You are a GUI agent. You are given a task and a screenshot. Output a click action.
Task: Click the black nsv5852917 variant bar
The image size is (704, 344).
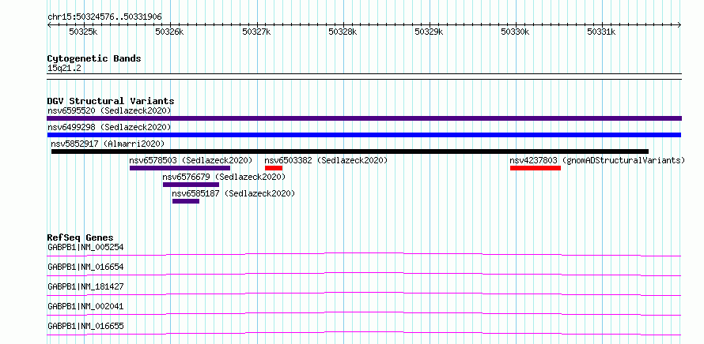point(350,151)
